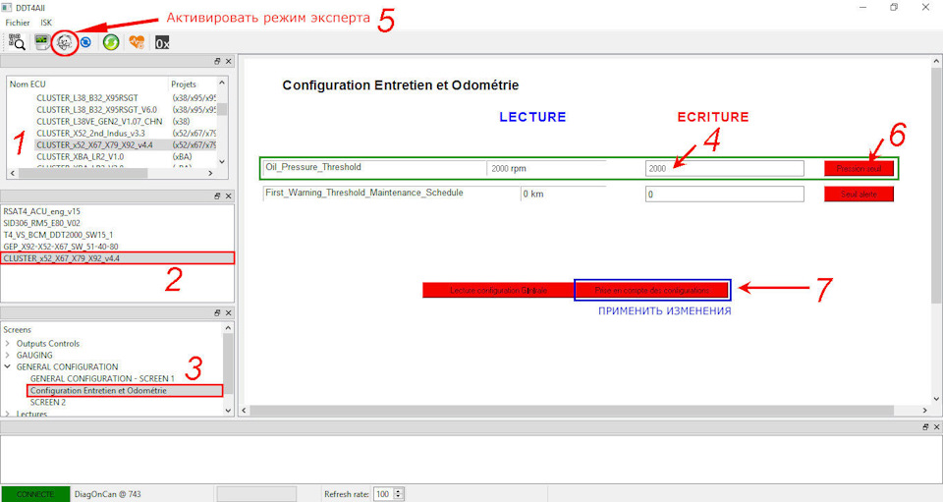Click the 0 km read value
The image size is (943, 502).
[x=532, y=195]
